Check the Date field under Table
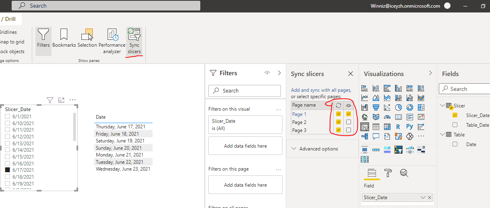The image size is (490, 208). coord(455,144)
